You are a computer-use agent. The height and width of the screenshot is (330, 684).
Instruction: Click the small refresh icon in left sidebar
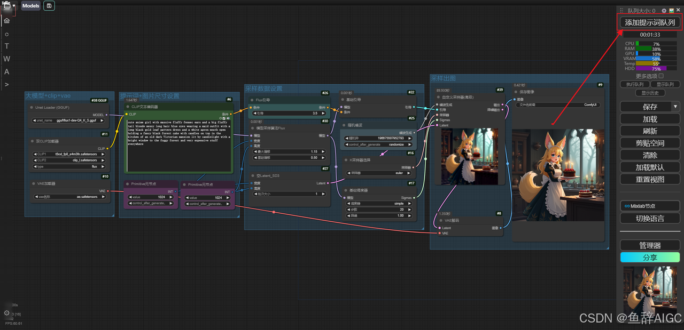6,34
